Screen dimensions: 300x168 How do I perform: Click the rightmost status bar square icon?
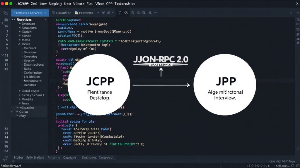(x=298, y=166)
